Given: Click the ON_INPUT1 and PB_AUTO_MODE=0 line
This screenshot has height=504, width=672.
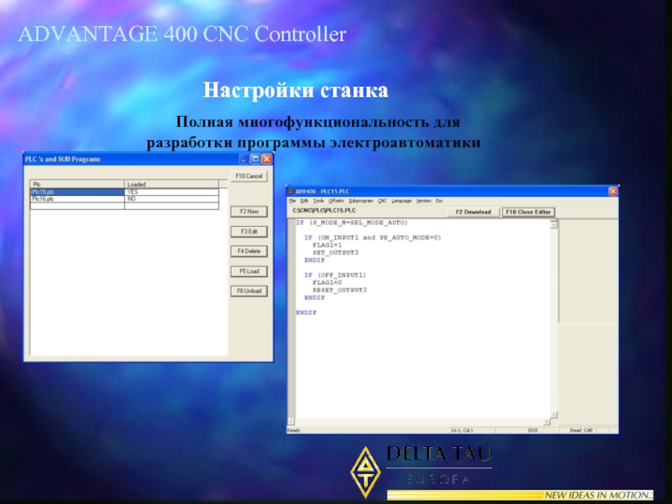Looking at the screenshot, I should coord(373,238).
